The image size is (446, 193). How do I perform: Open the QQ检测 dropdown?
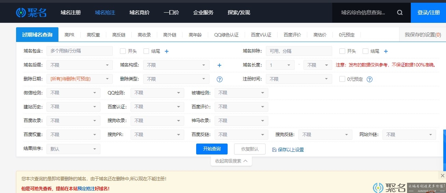click(x=157, y=93)
